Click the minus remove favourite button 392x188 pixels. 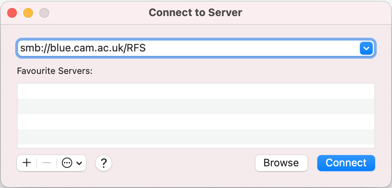47,163
